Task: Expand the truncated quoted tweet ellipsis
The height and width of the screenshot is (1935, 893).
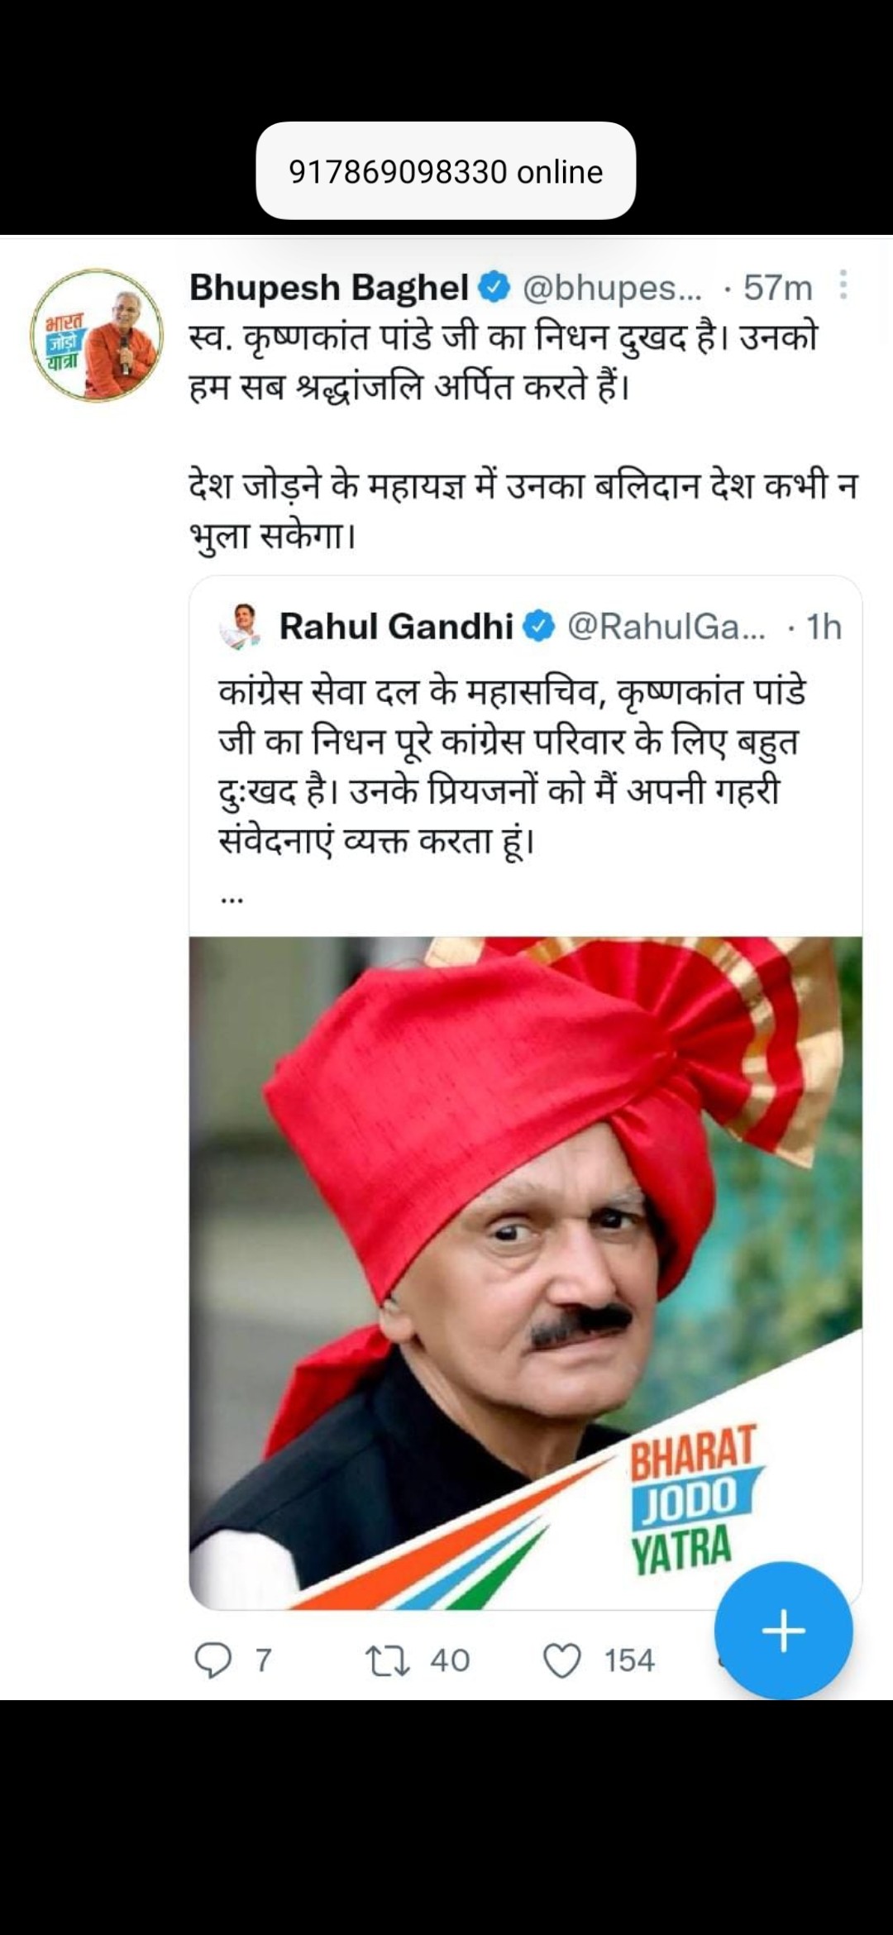Action: (232, 898)
